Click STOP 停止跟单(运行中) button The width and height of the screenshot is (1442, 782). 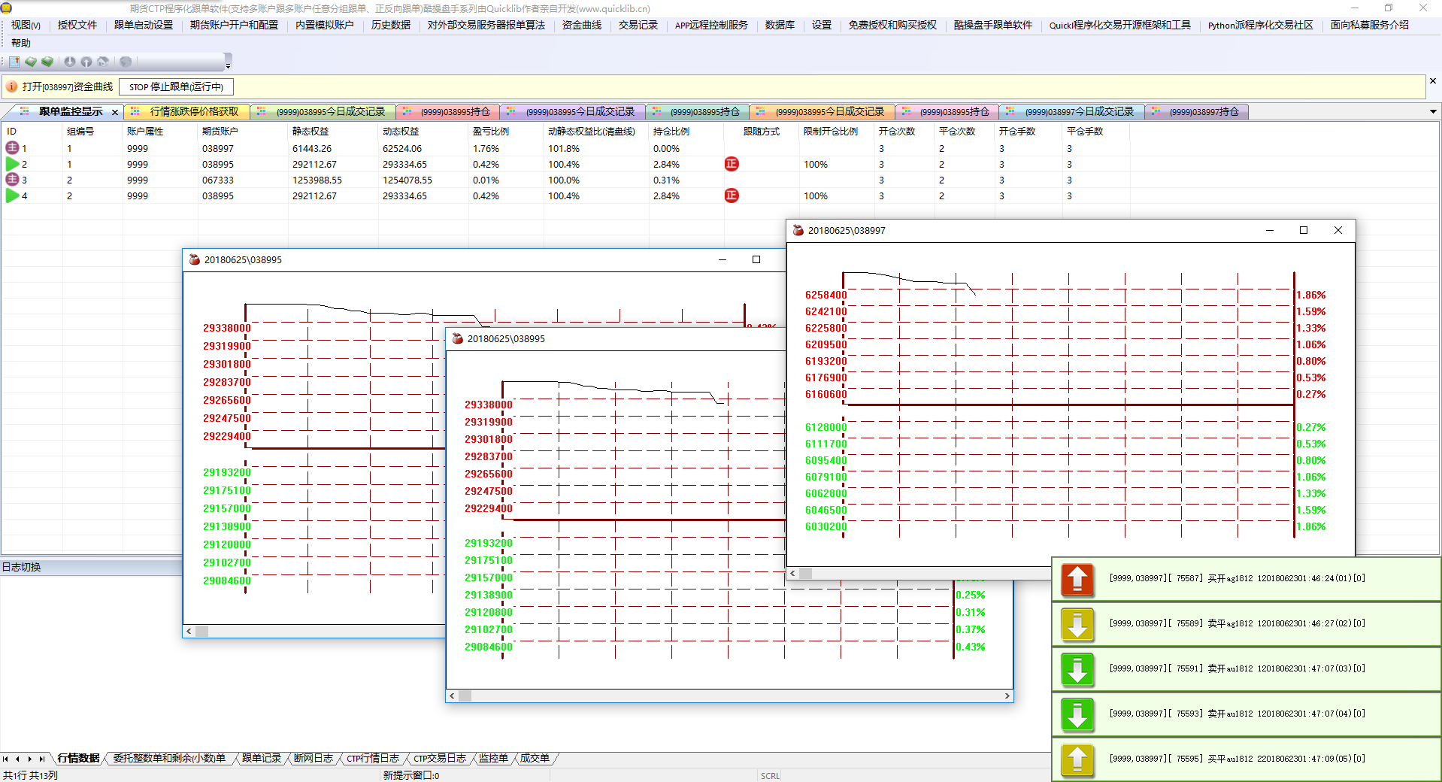pyautogui.click(x=176, y=87)
